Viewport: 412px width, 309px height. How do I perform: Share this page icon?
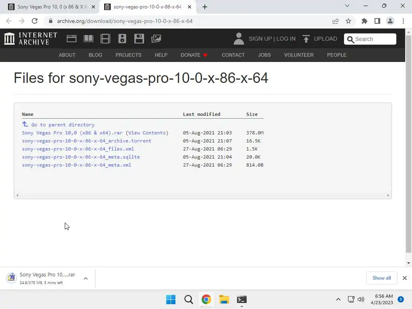click(336, 21)
